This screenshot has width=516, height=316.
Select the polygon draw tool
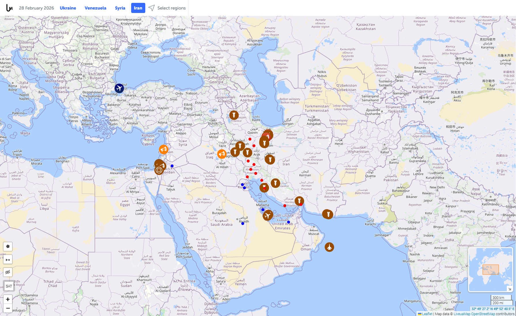[x=8, y=247]
